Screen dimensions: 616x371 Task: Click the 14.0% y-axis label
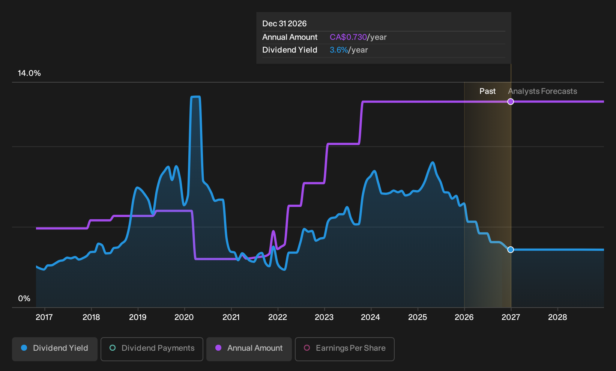click(x=29, y=73)
